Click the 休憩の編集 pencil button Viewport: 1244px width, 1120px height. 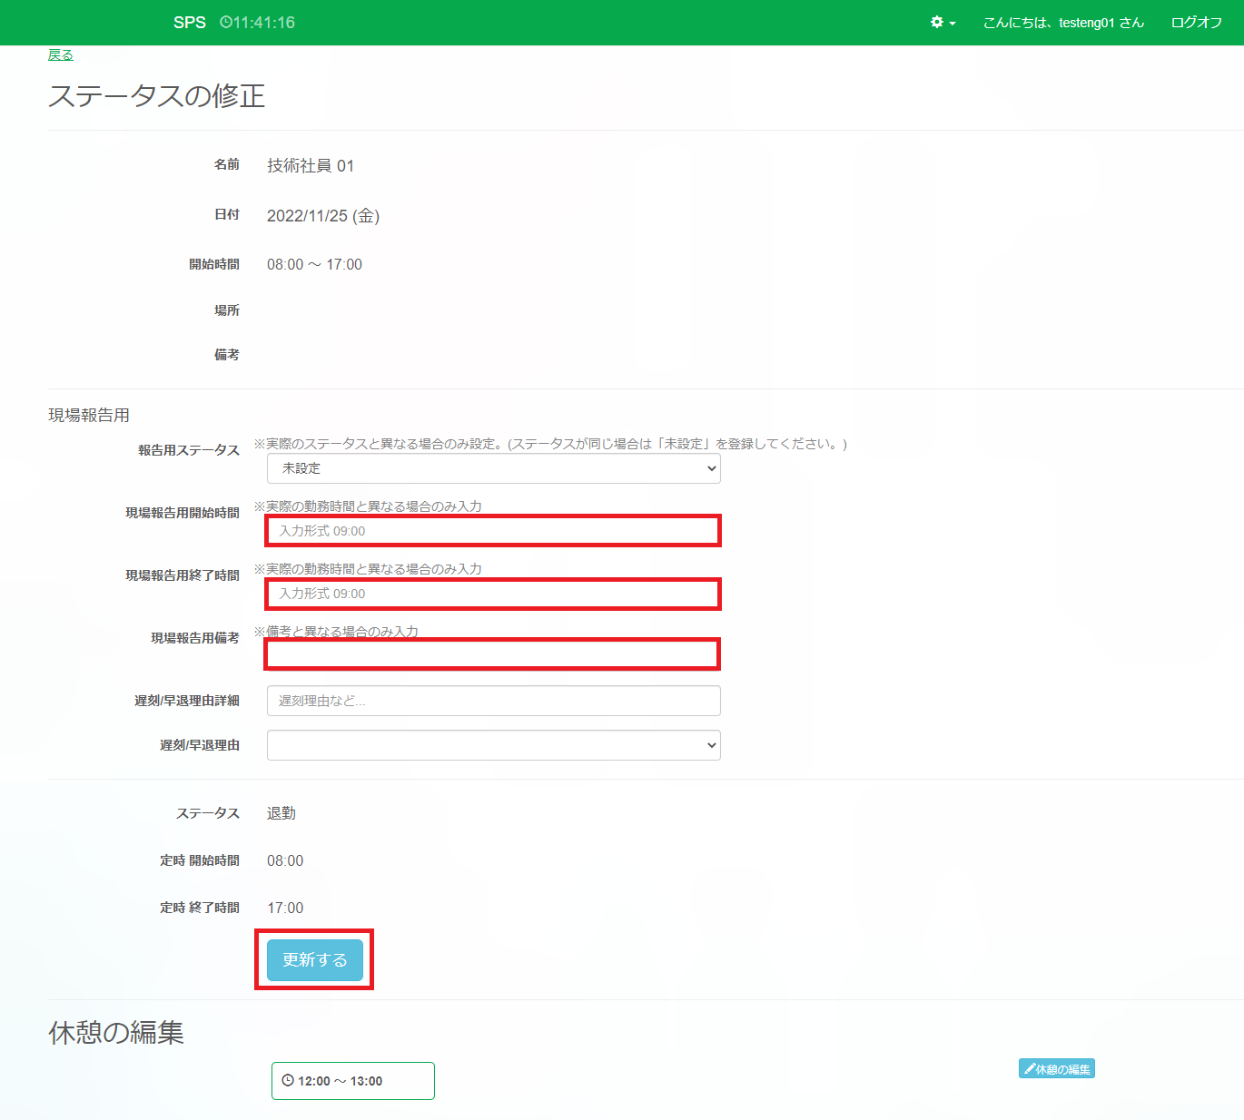(x=1056, y=1069)
